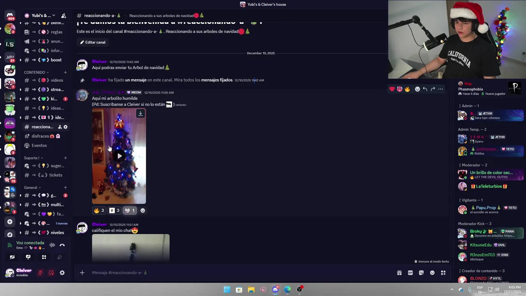
Task: Open member Papu.Prop profile
Action: (491, 210)
